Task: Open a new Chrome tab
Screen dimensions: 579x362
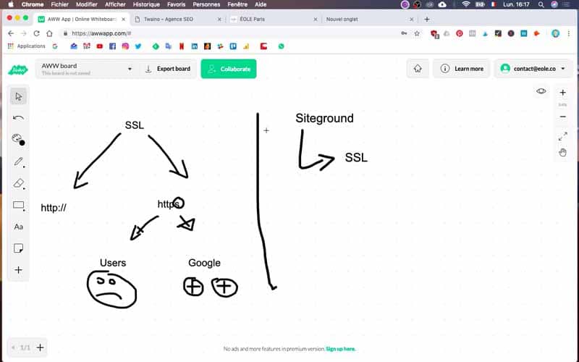Action: pos(427,20)
